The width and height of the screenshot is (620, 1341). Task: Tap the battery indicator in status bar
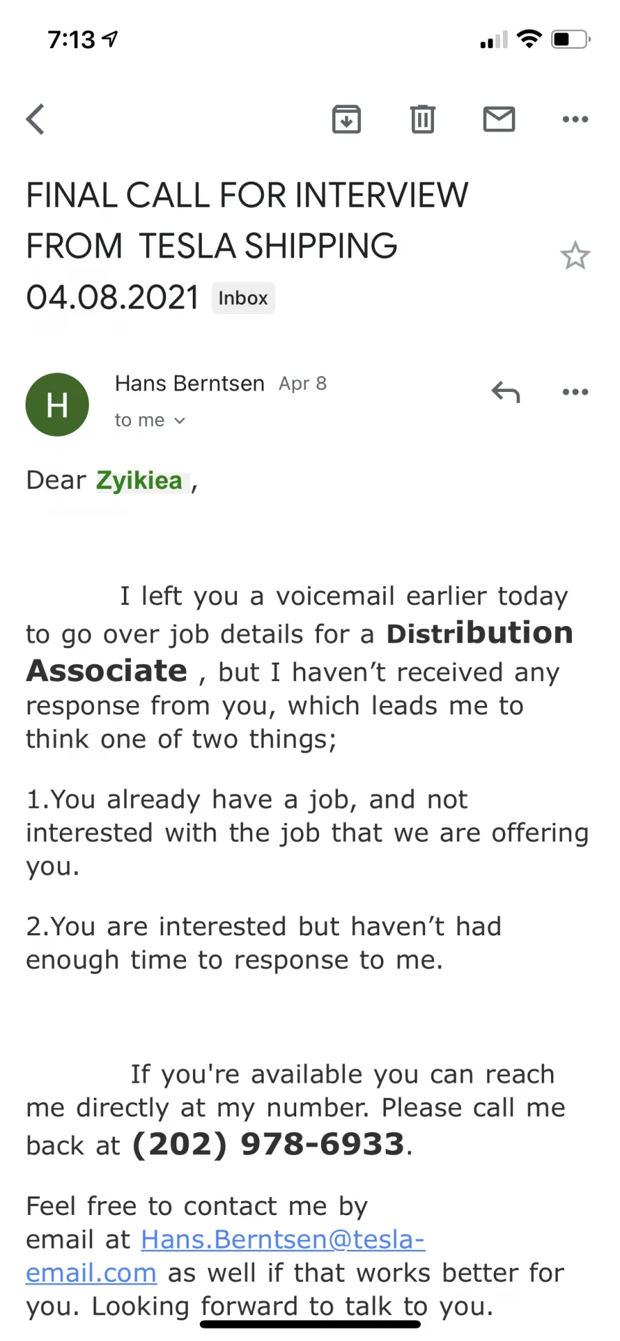point(571,39)
